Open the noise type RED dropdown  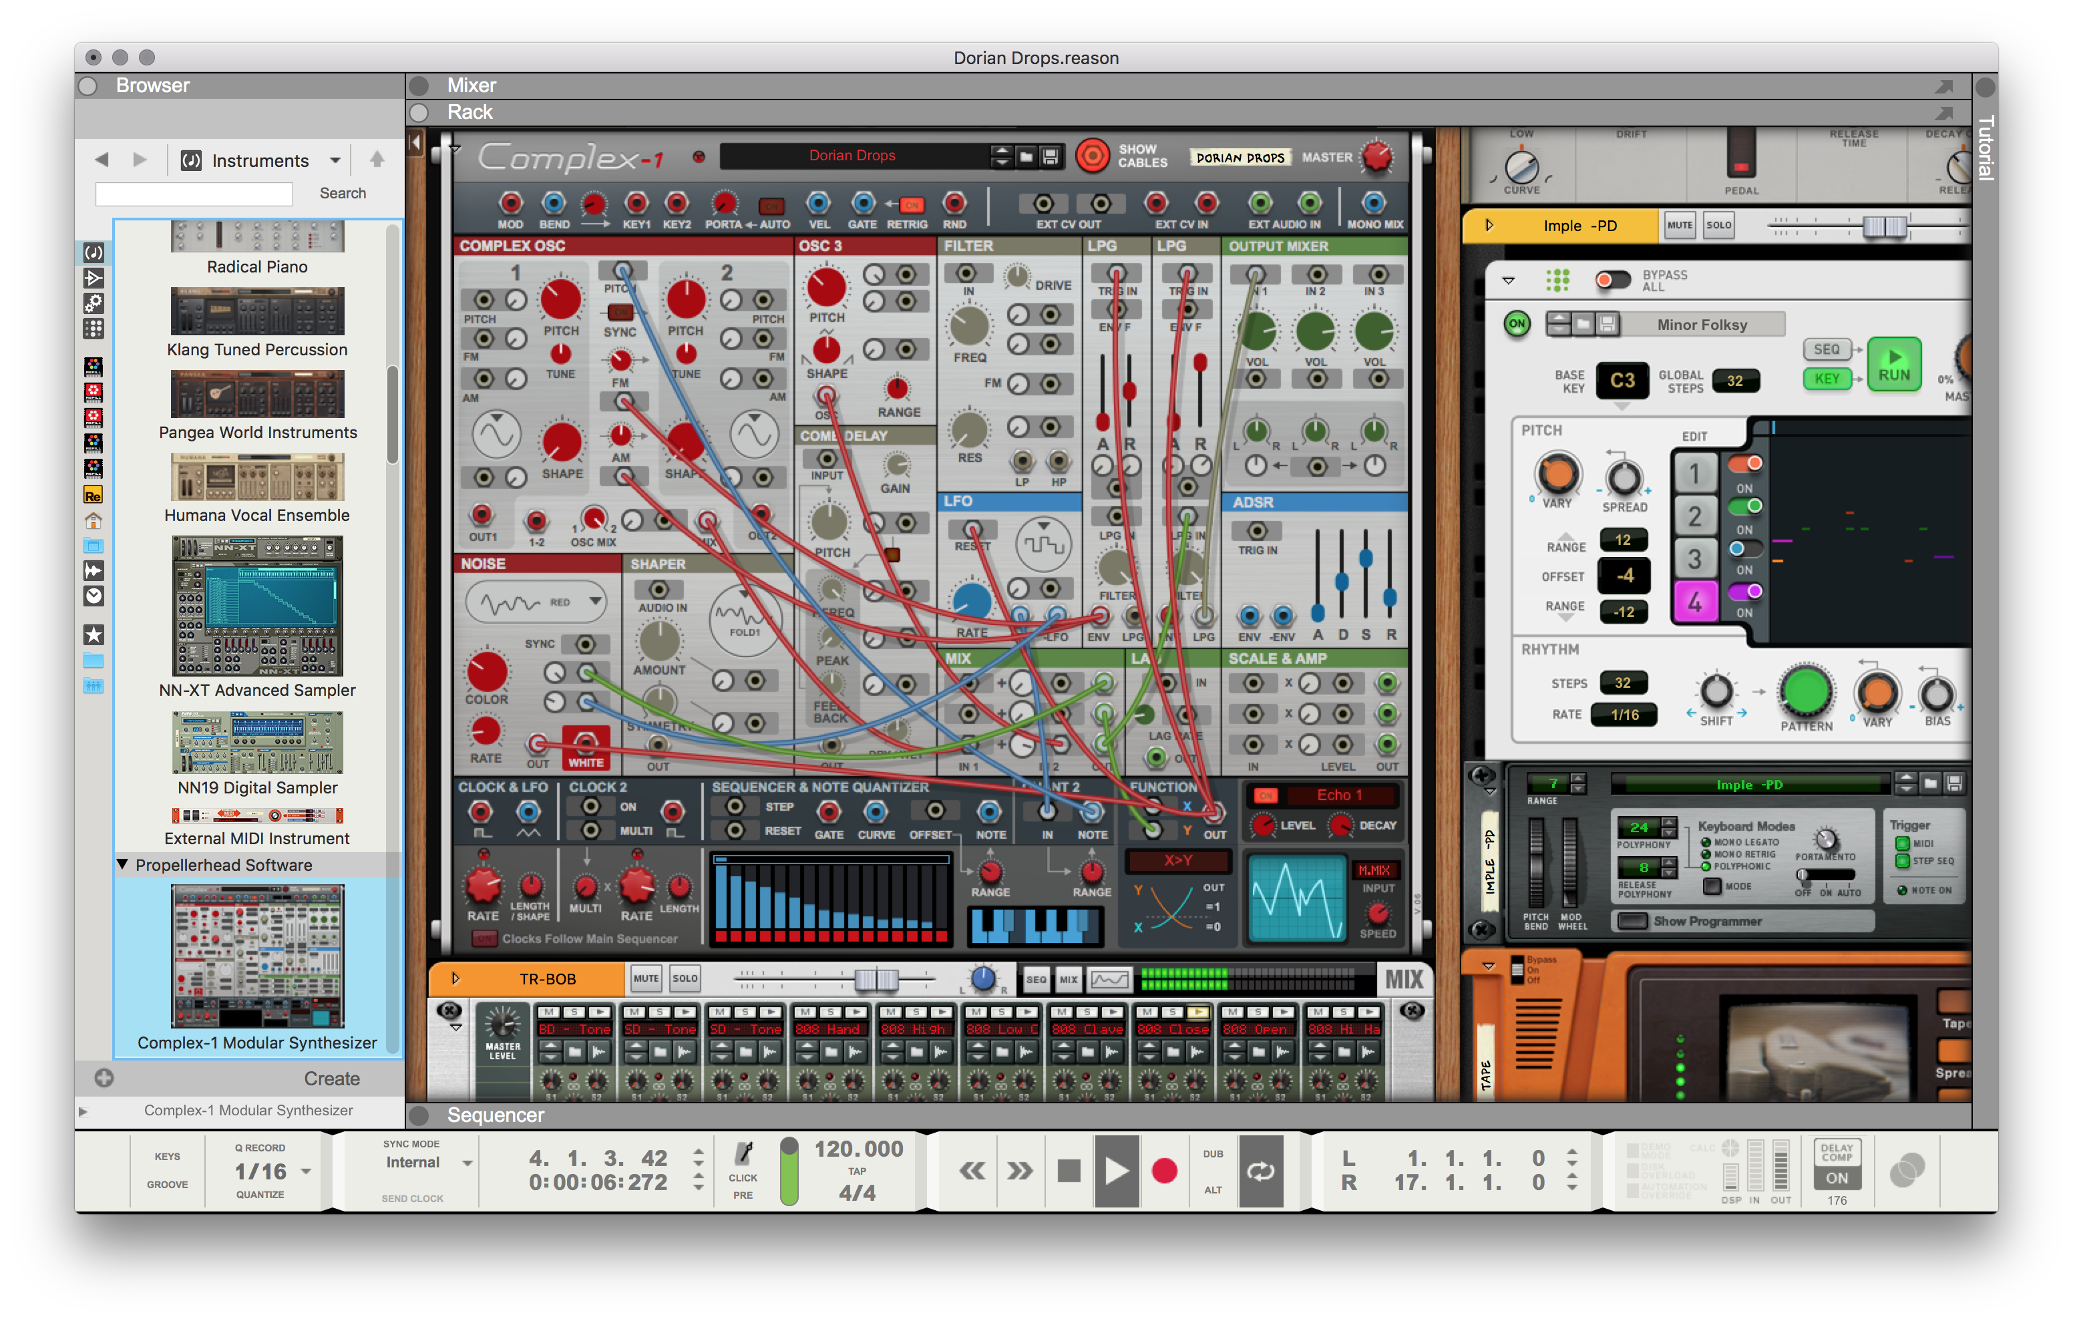tap(536, 602)
